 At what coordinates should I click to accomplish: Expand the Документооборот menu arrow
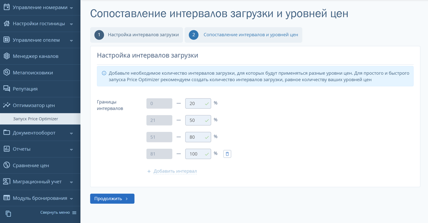(71, 133)
